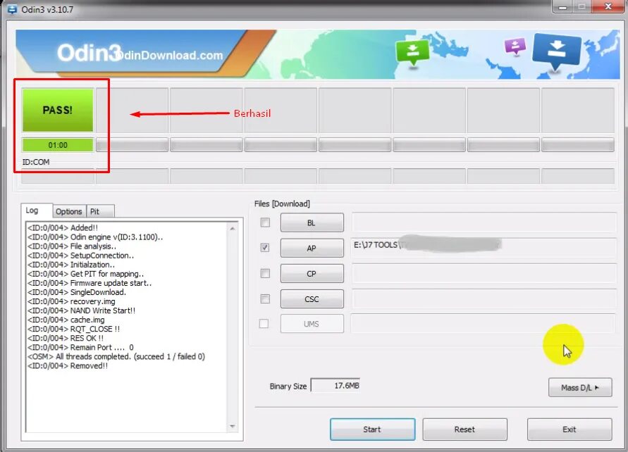Screen dimensions: 628x452
Task: Click the CP file path field
Action: tap(484, 274)
